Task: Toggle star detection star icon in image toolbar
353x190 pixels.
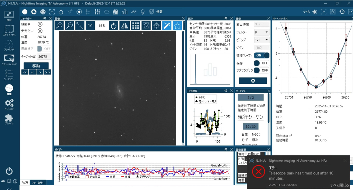Action: coord(177,26)
